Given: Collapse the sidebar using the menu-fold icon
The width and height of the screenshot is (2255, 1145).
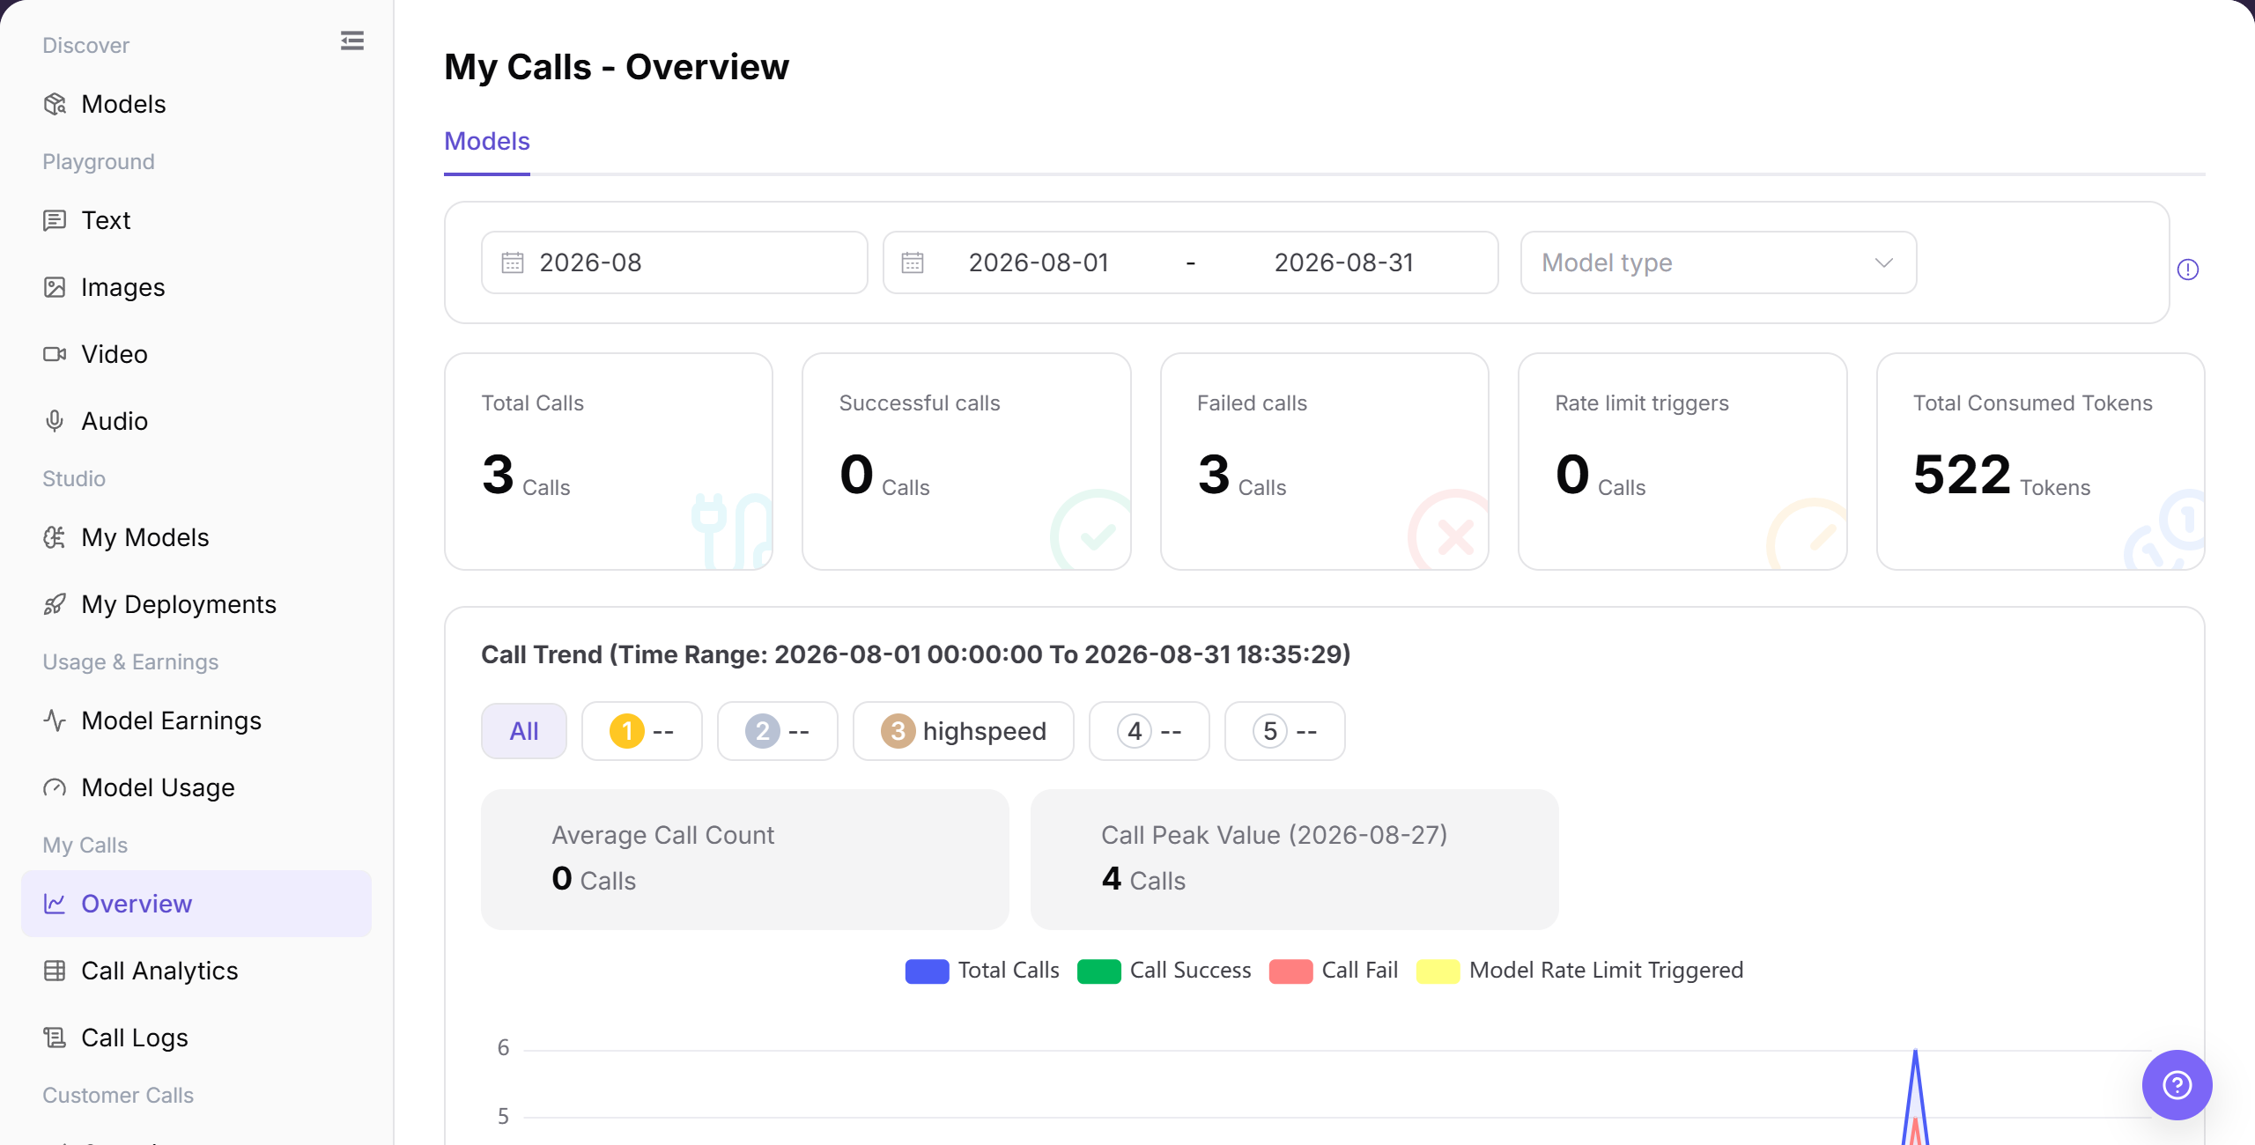Looking at the screenshot, I should click(x=352, y=41).
